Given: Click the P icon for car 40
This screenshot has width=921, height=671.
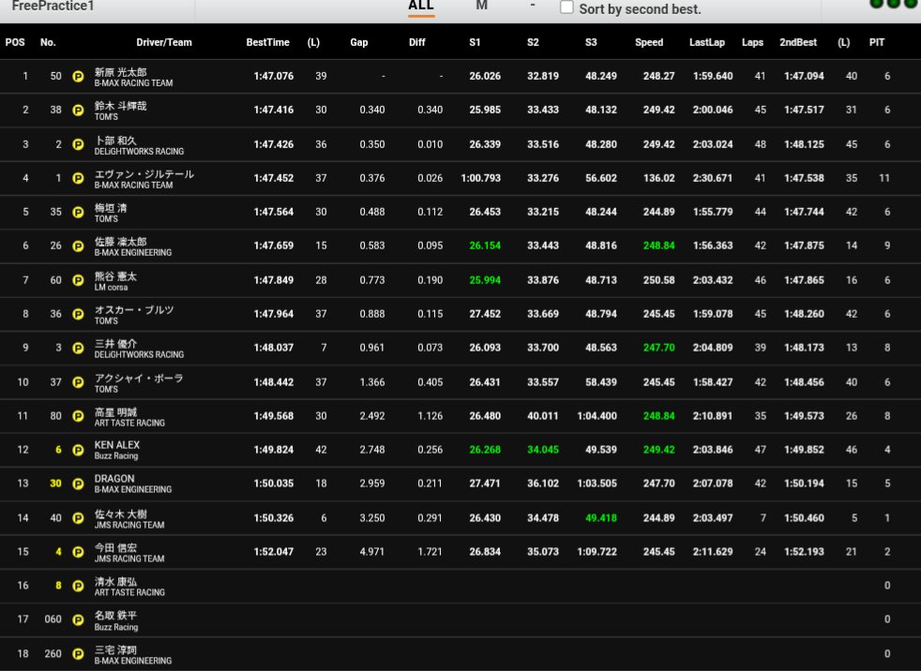Looking at the screenshot, I should tap(78, 518).
